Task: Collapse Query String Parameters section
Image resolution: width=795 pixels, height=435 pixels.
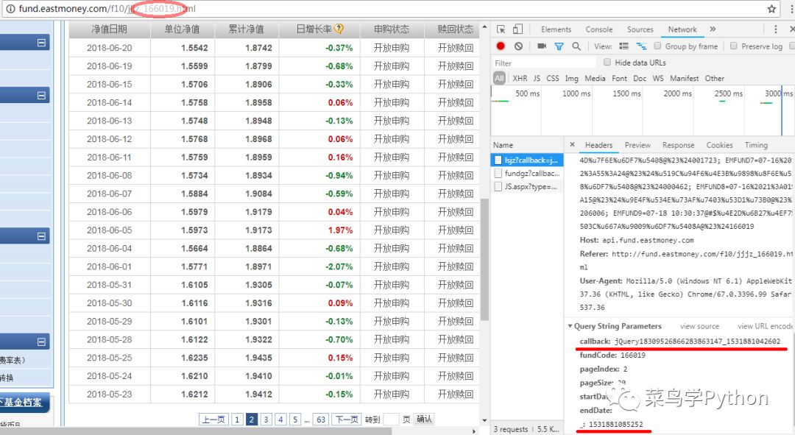Action: point(570,326)
